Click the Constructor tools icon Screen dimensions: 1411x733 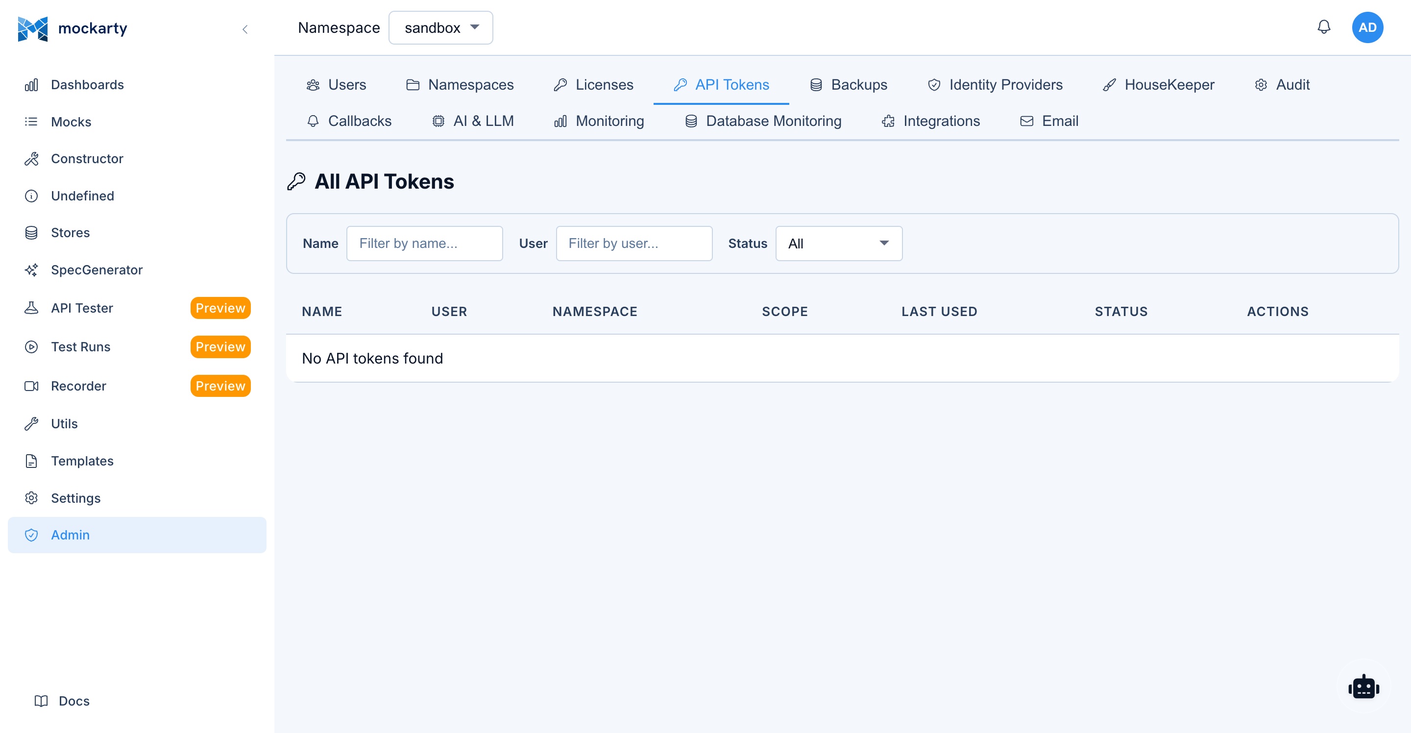pyautogui.click(x=31, y=159)
